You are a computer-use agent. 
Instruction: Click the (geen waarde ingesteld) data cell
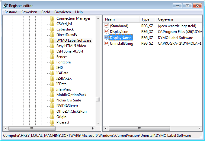pyautogui.click(x=177, y=26)
